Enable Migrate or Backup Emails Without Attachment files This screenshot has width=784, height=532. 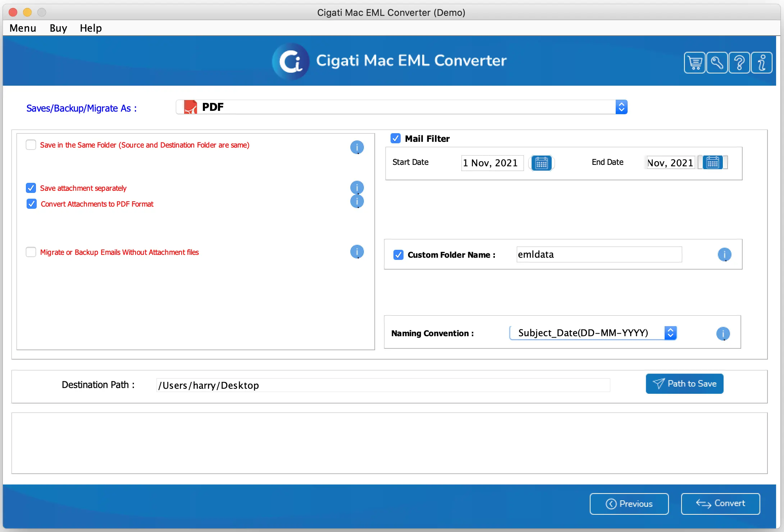point(31,252)
